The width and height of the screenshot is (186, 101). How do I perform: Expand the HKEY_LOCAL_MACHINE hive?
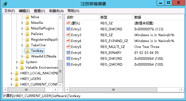point(12,73)
